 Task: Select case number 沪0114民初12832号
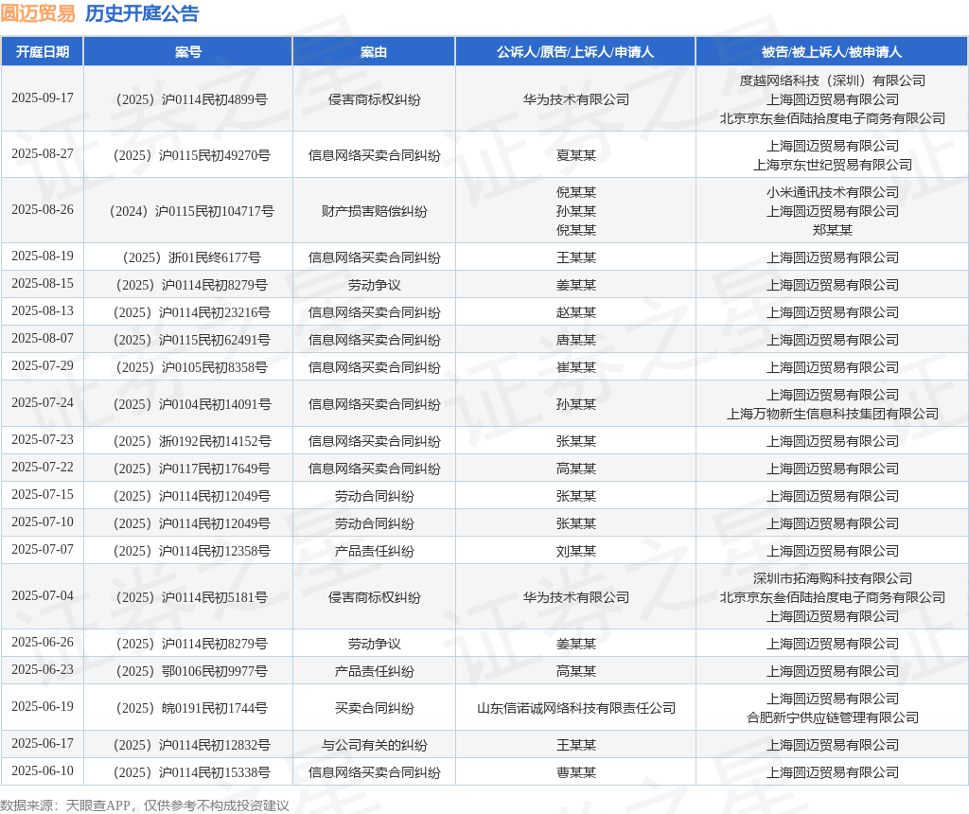pos(191,746)
